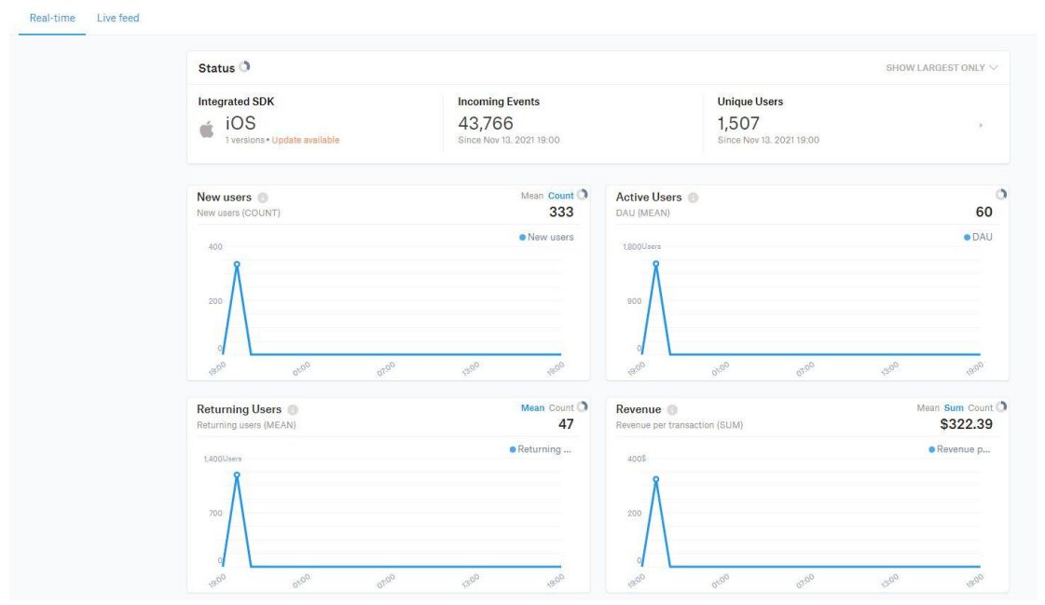
Task: Click the loading spinner in Active Users card
Action: point(1001,195)
